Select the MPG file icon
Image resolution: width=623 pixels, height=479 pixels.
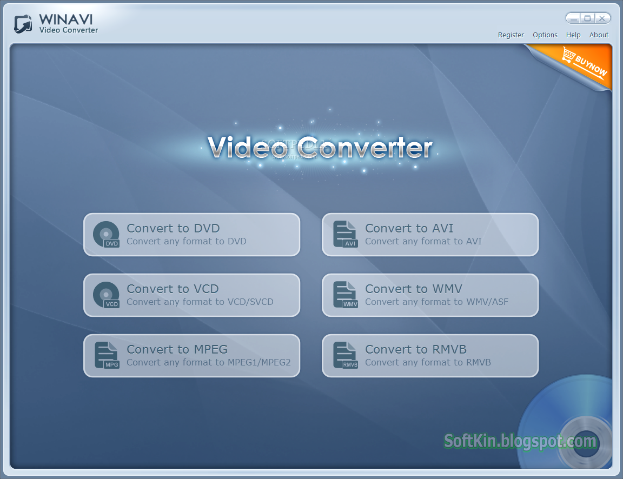click(x=106, y=355)
